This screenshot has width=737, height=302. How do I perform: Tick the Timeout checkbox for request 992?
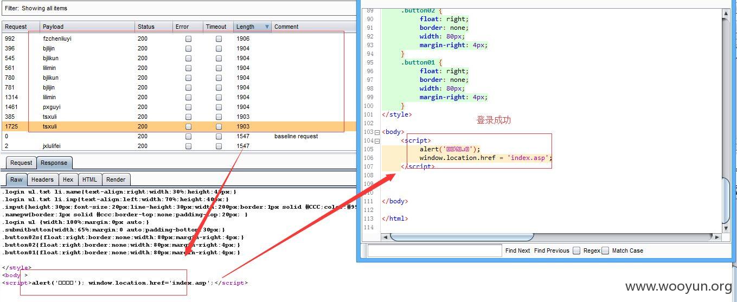pyautogui.click(x=219, y=39)
